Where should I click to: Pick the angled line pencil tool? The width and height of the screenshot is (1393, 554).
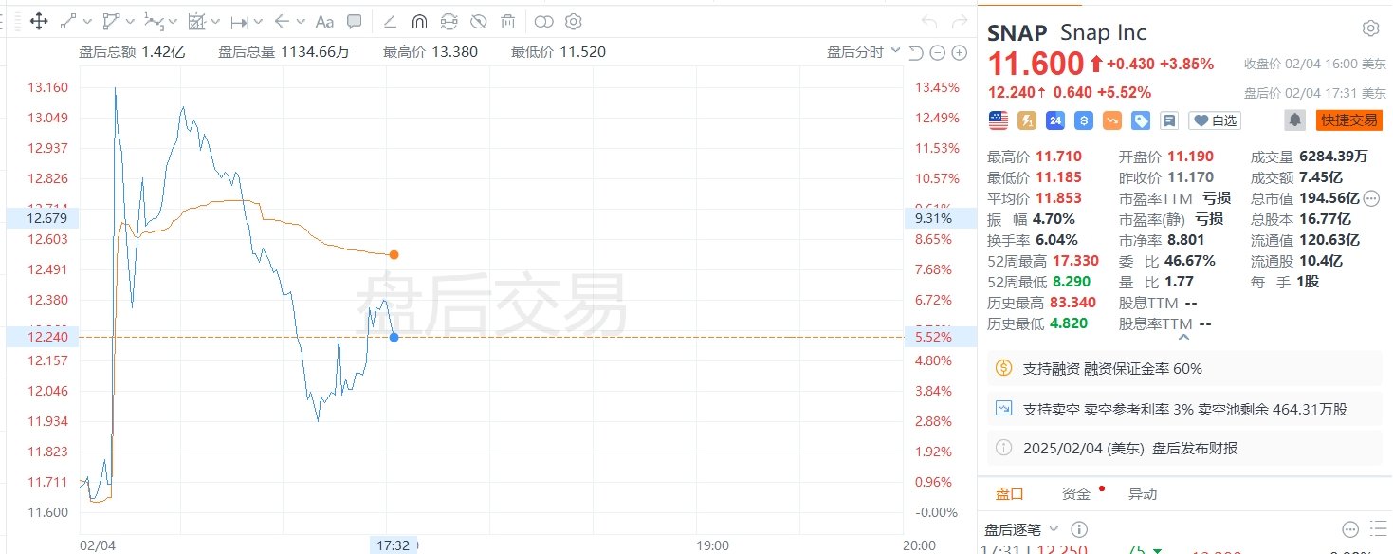[390, 21]
